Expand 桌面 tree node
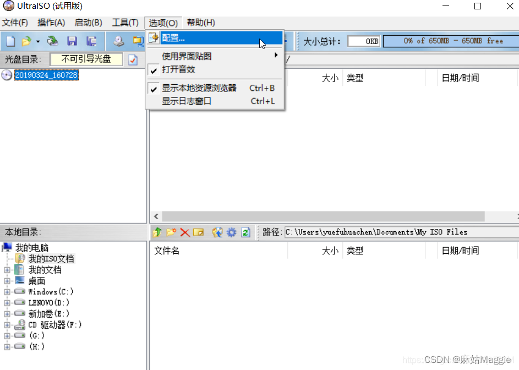The width and height of the screenshot is (519, 370). (7, 281)
